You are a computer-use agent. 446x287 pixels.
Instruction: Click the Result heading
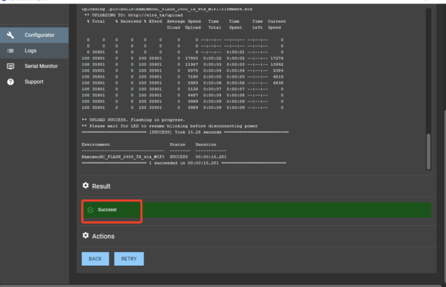pyautogui.click(x=101, y=186)
